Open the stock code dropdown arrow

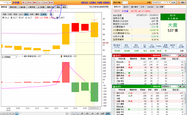[x=5, y=3]
